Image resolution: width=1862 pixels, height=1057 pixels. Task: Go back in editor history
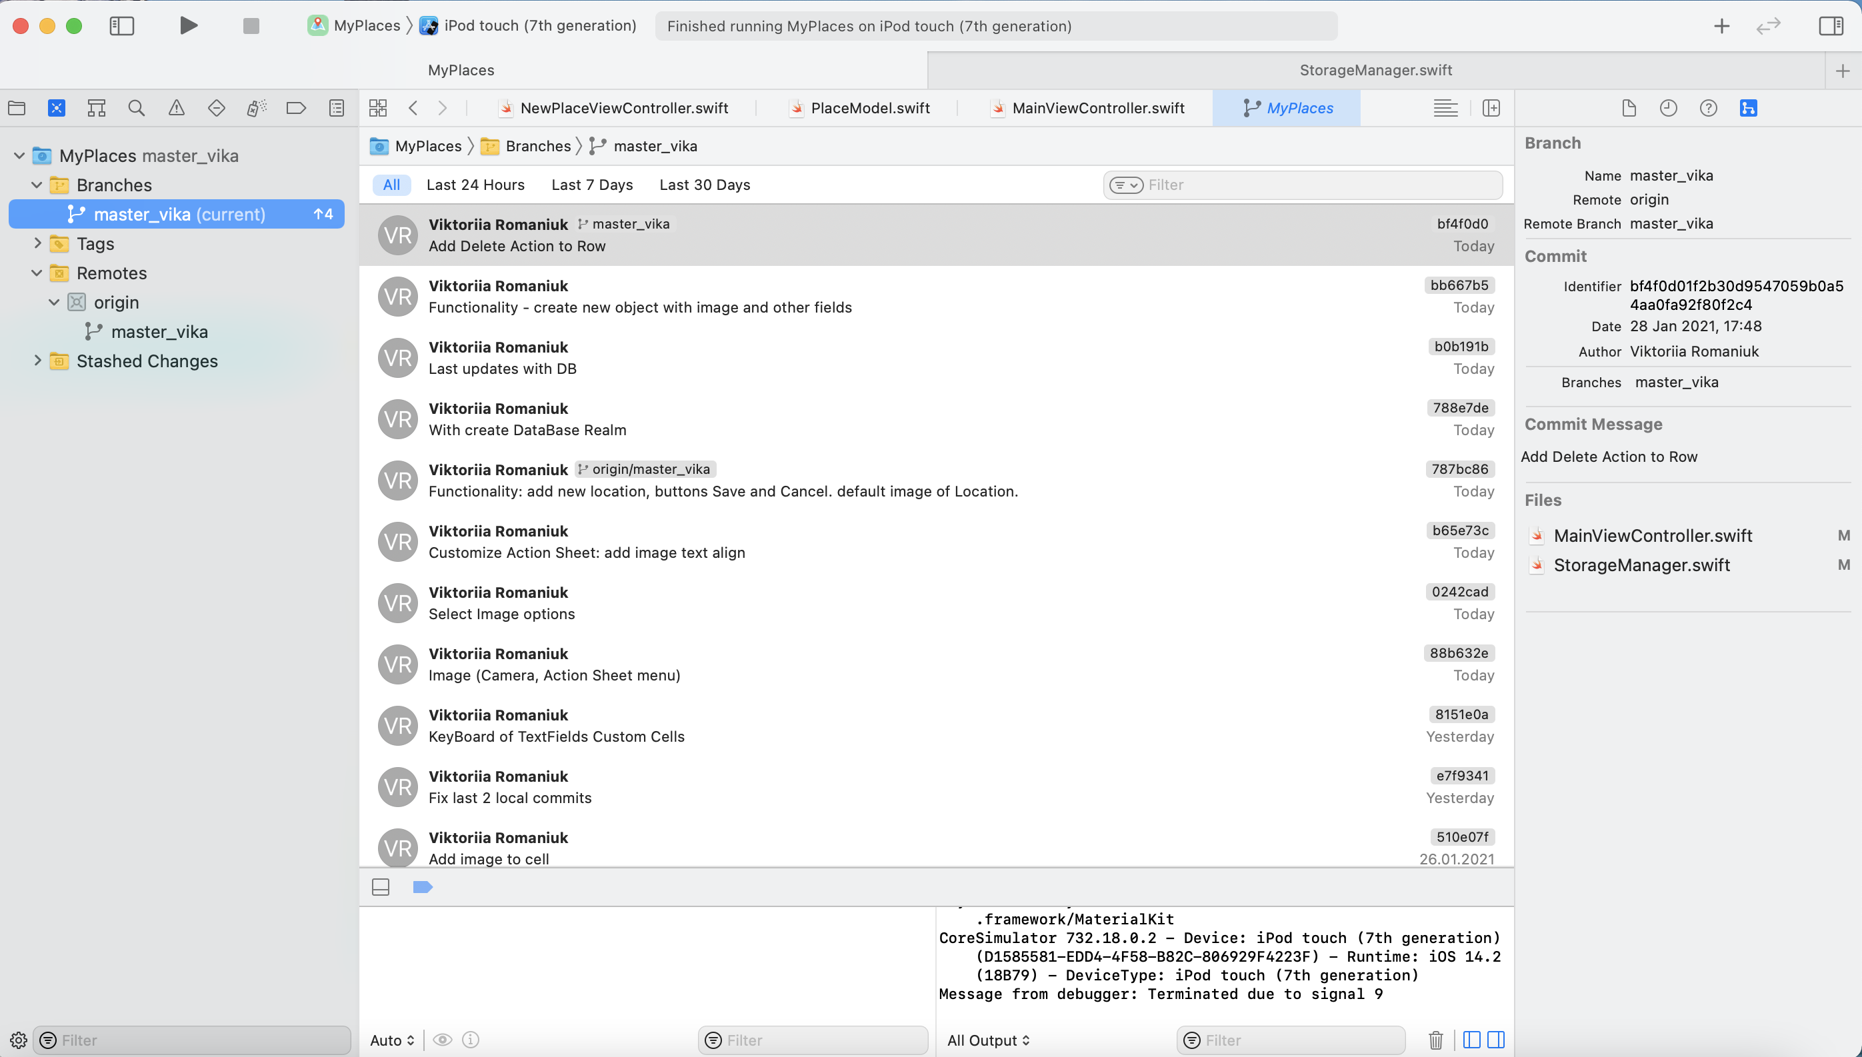point(413,108)
